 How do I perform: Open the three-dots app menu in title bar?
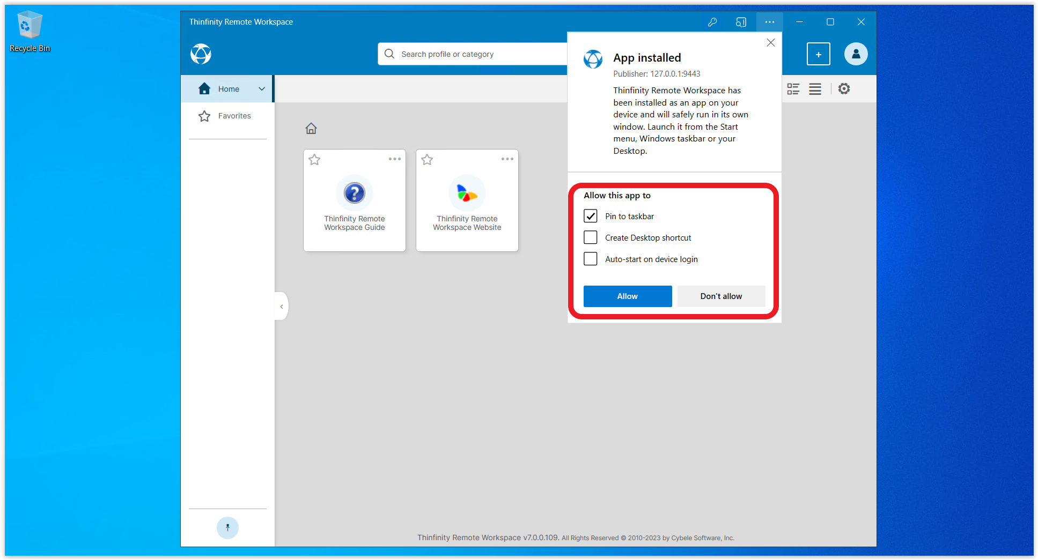pyautogui.click(x=770, y=22)
